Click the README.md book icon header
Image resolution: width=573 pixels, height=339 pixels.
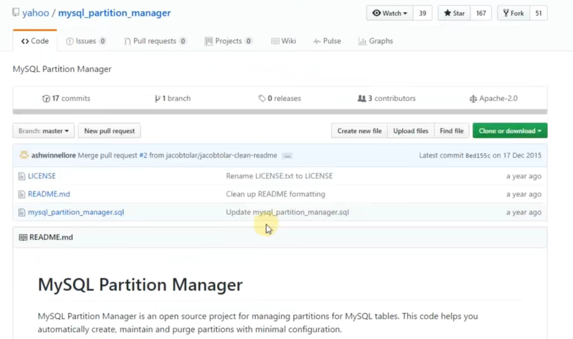coord(23,238)
